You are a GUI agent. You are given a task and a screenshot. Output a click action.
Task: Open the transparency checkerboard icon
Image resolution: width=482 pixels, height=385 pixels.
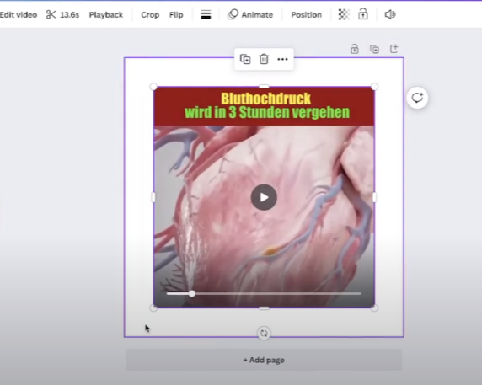pyautogui.click(x=344, y=14)
